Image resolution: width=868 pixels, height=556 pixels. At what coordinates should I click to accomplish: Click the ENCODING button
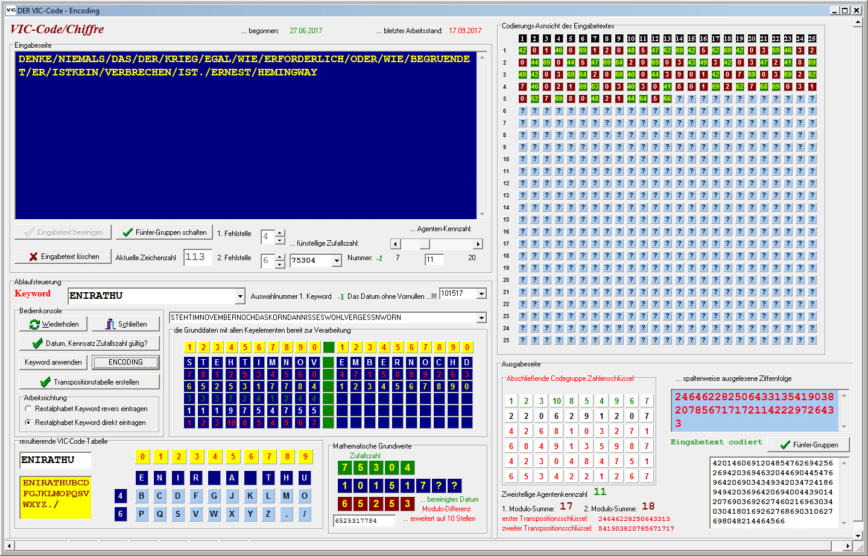(x=125, y=362)
